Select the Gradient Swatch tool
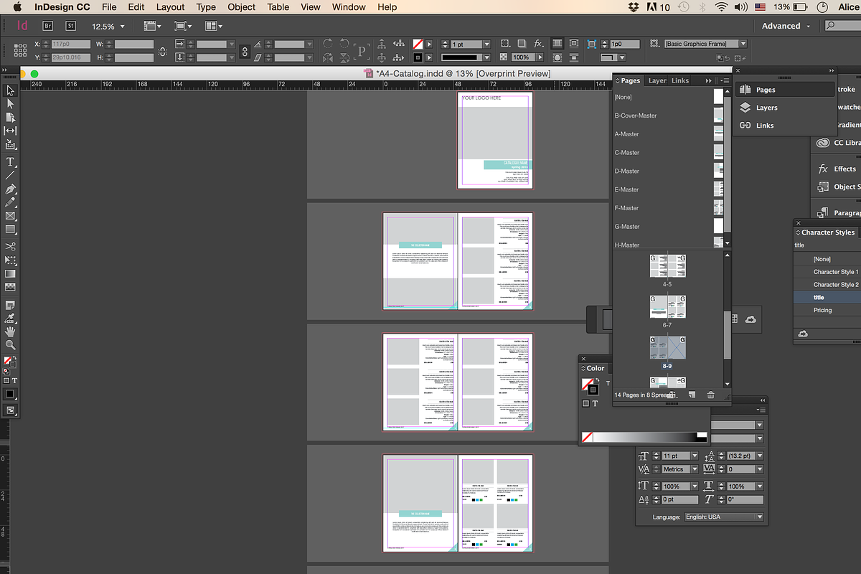 [10, 273]
